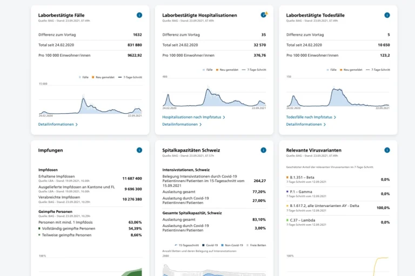This screenshot has width=415, height=276.
Task: Click chevron after Detailinformationen in Todesfälle card
Action: [x=324, y=125]
